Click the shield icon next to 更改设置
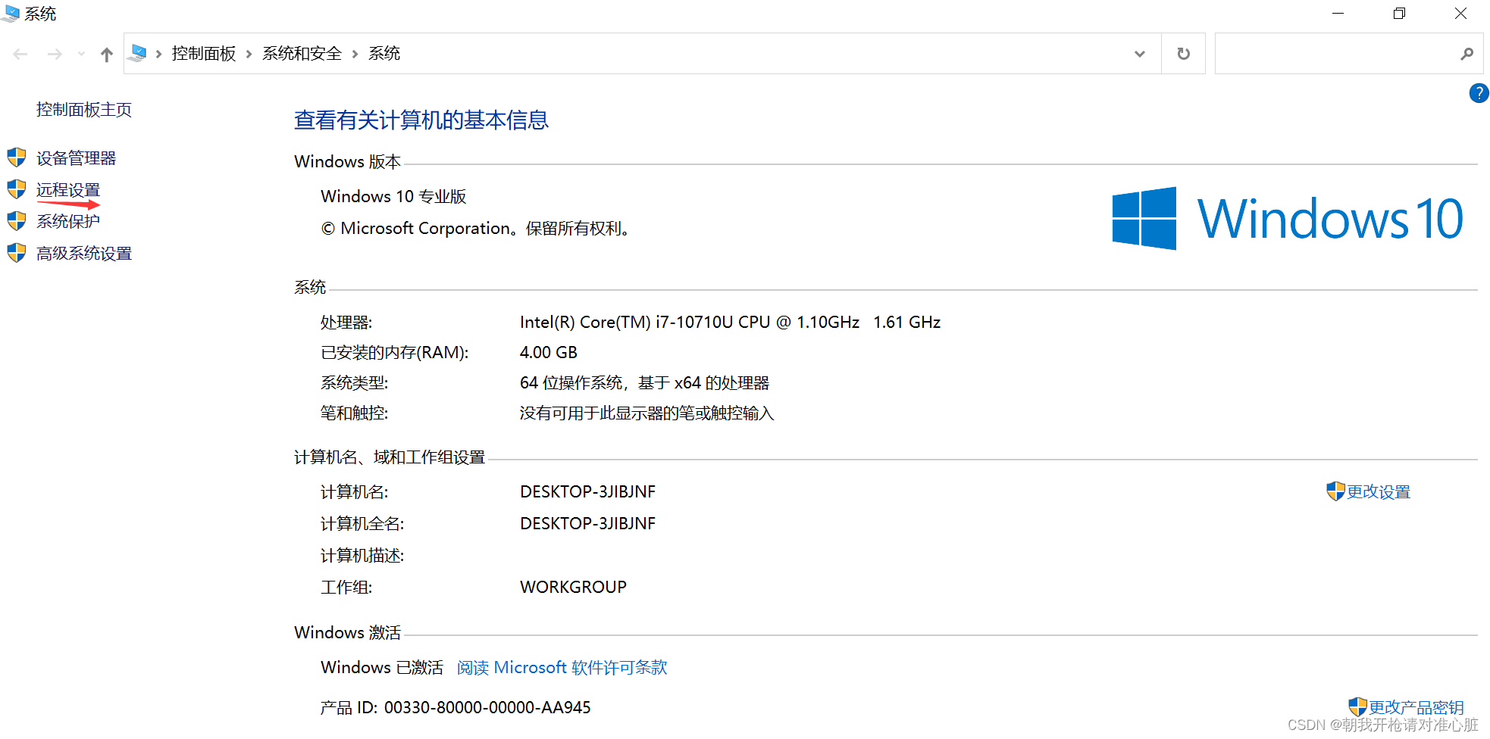The image size is (1490, 739). (x=1335, y=491)
